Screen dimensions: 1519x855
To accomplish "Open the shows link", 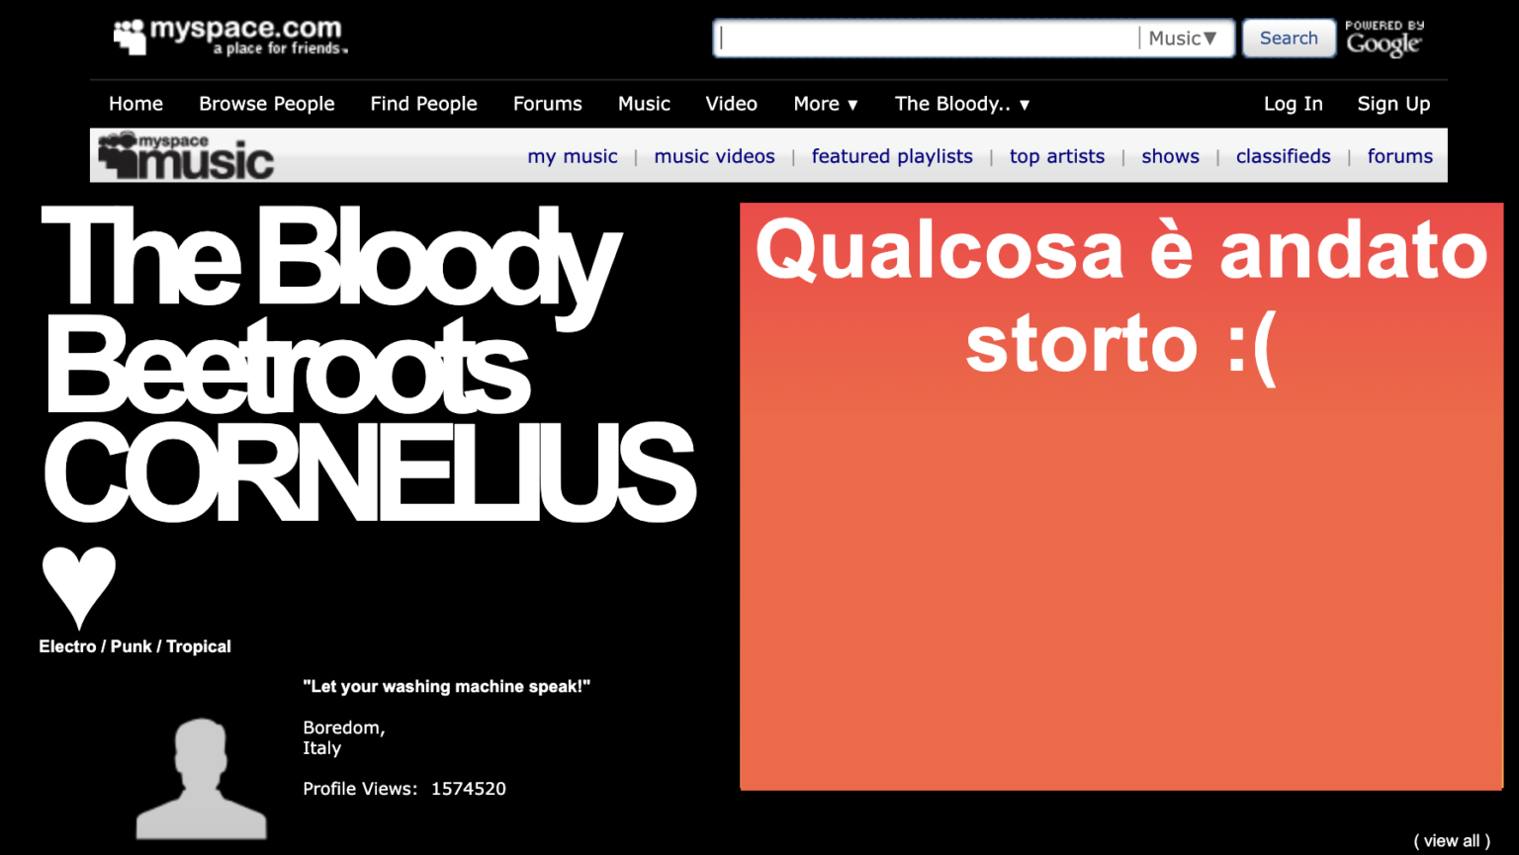I will pyautogui.click(x=1170, y=156).
